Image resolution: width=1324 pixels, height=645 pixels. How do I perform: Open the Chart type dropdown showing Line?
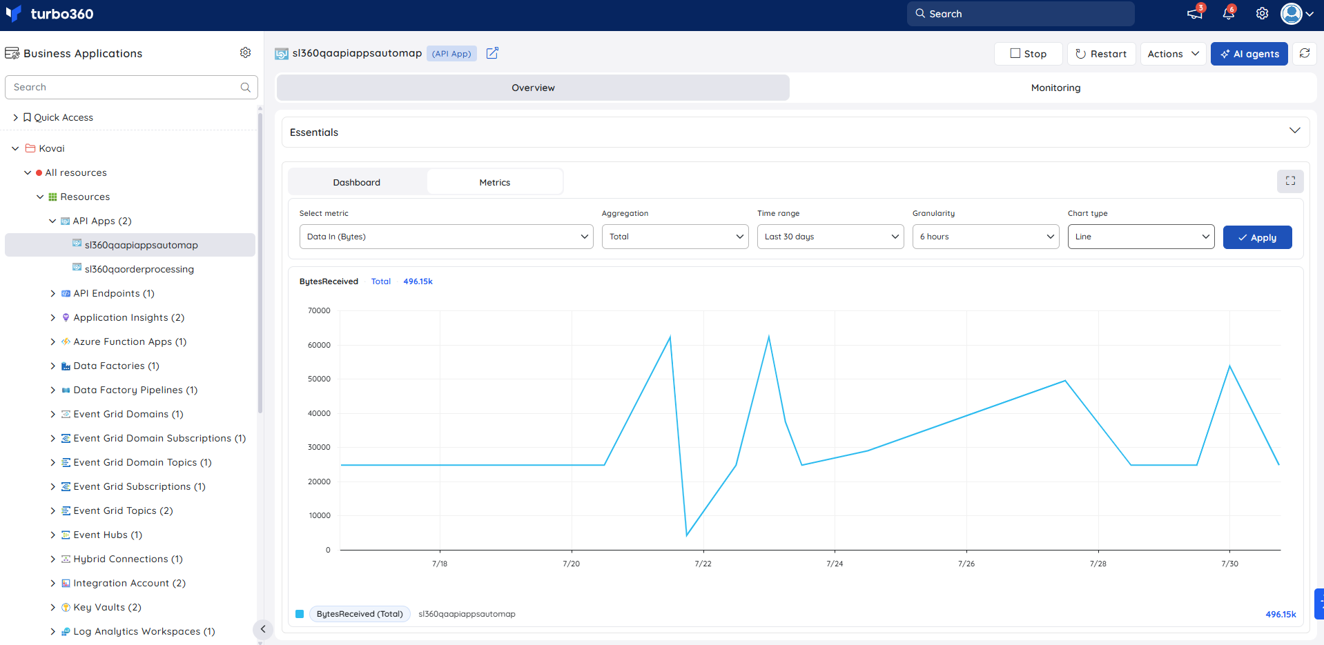click(x=1141, y=237)
